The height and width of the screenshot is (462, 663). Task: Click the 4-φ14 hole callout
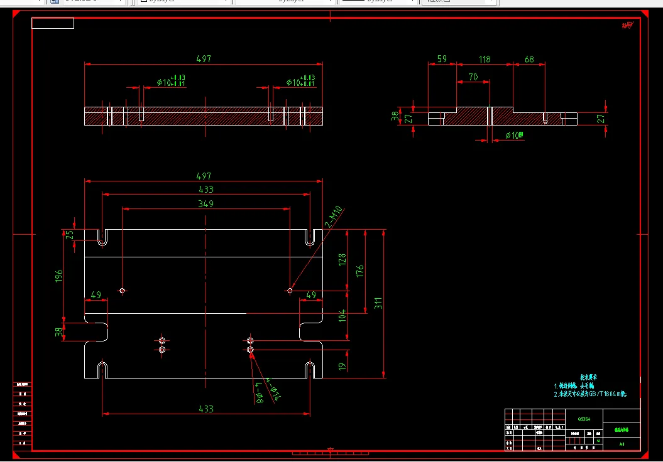273,389
